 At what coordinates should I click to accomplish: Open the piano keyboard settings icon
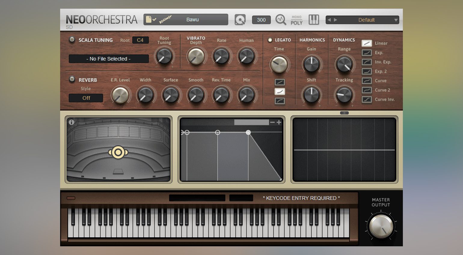point(314,20)
